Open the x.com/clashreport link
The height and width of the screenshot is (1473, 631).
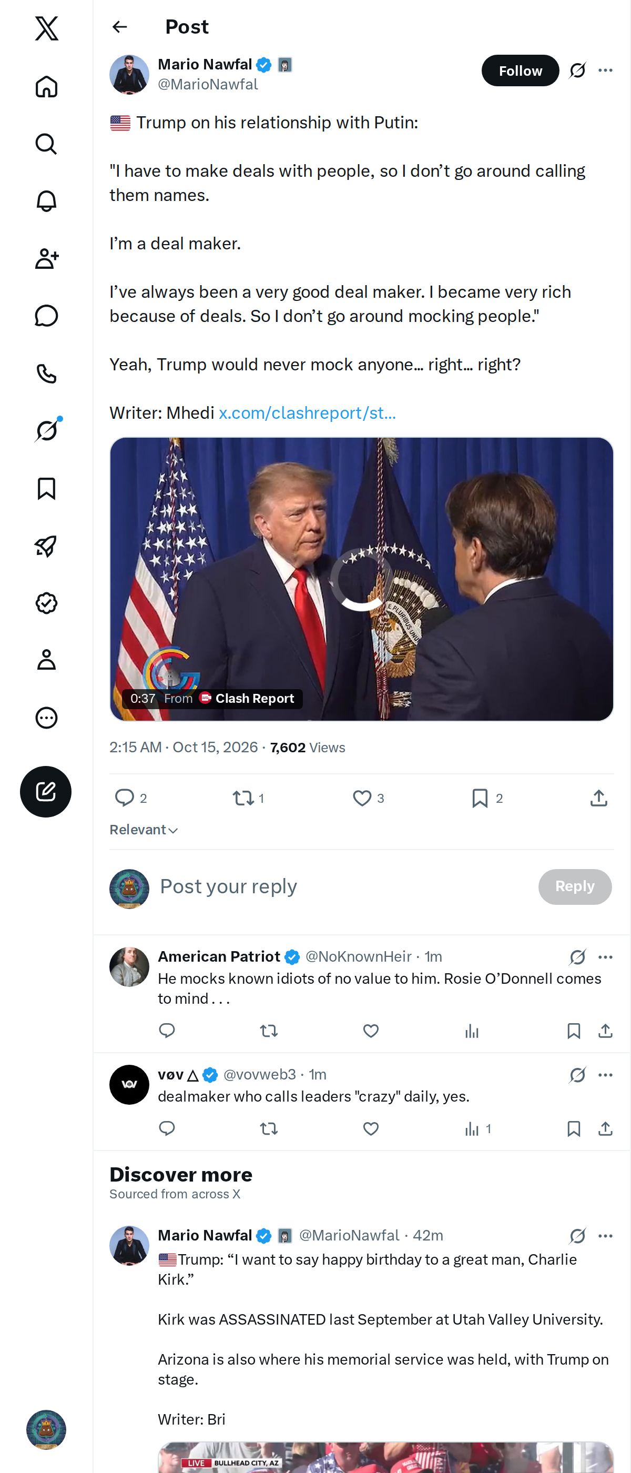307,413
